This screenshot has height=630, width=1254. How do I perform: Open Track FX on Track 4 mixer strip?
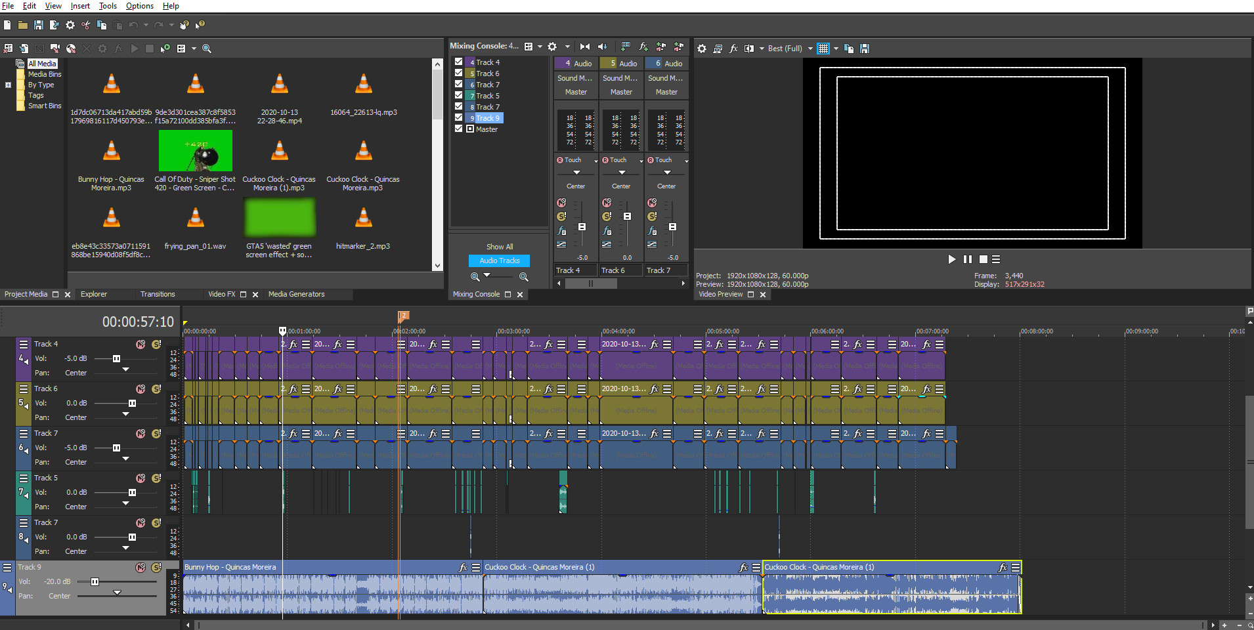point(561,231)
